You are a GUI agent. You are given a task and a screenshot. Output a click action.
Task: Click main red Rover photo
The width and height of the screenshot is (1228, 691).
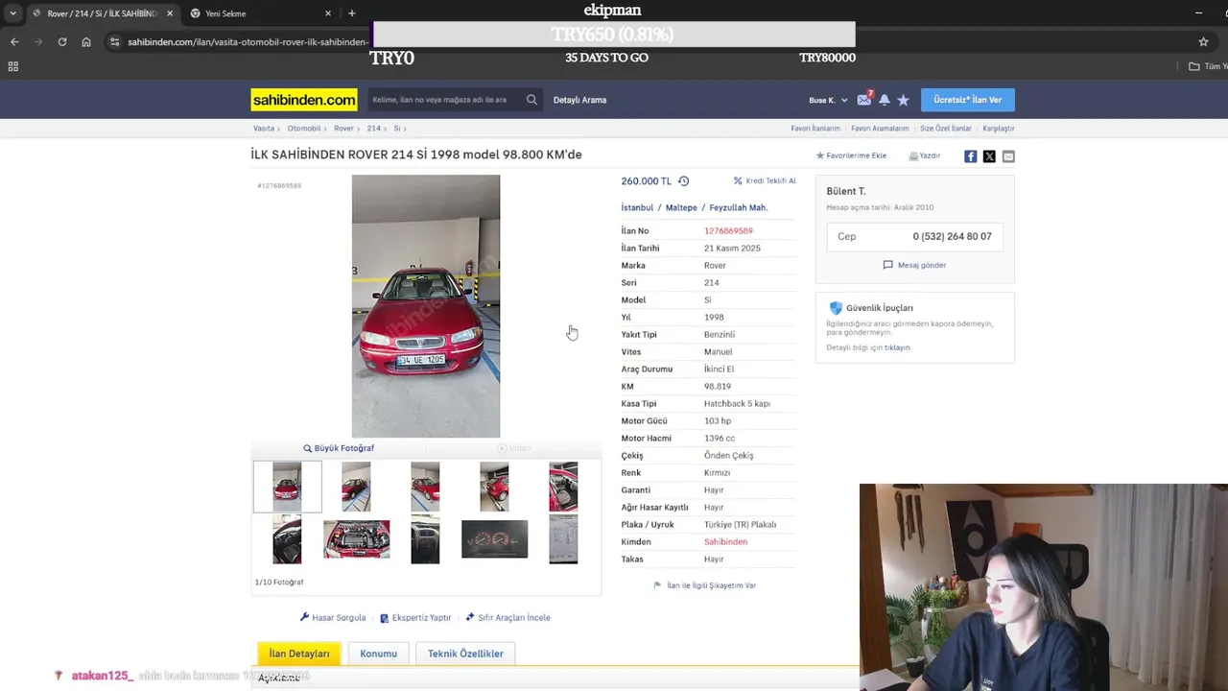pos(426,306)
